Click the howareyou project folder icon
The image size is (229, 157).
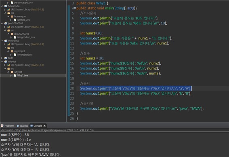click(x=6, y=6)
